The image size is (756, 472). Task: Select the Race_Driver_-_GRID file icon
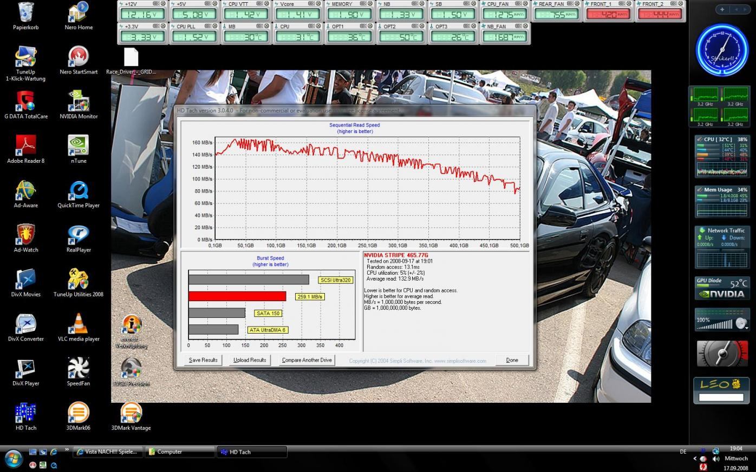(131, 61)
